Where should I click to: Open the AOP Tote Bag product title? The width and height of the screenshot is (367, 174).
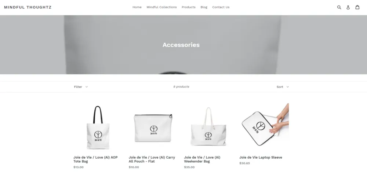95,159
